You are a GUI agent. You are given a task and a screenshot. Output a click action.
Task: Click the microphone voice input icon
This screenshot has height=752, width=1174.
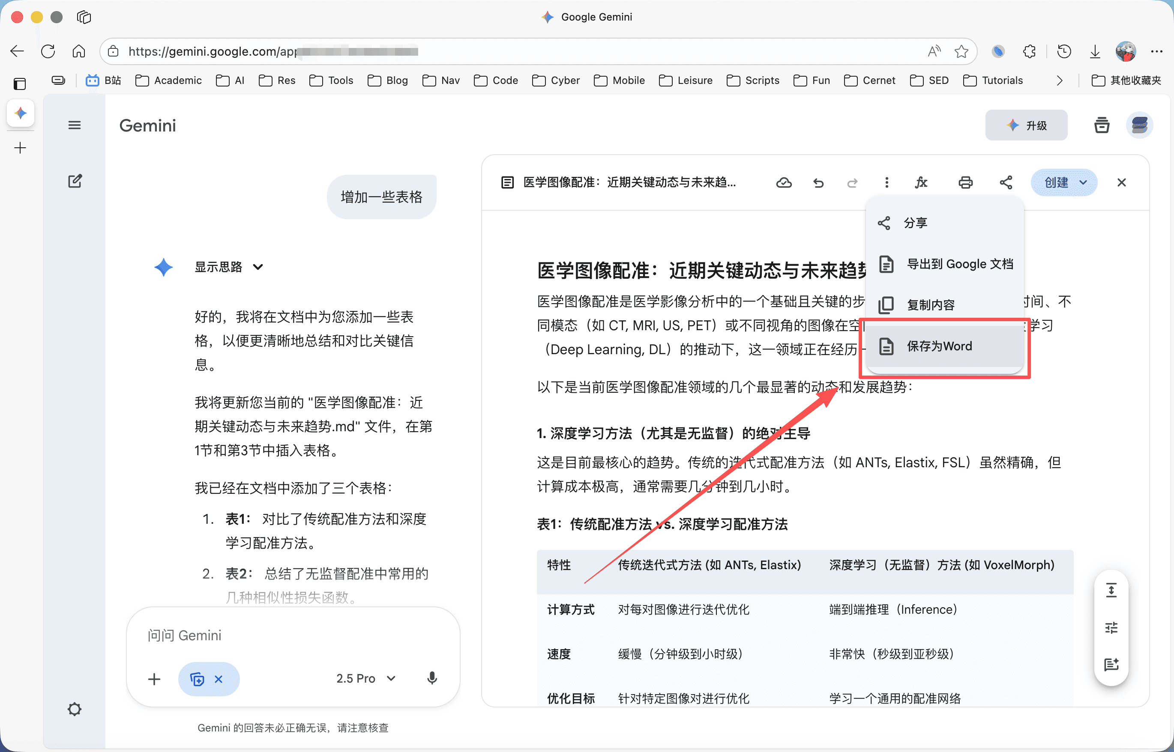pyautogui.click(x=432, y=678)
